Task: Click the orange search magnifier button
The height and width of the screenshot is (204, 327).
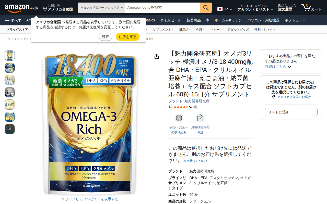Action: [x=206, y=8]
